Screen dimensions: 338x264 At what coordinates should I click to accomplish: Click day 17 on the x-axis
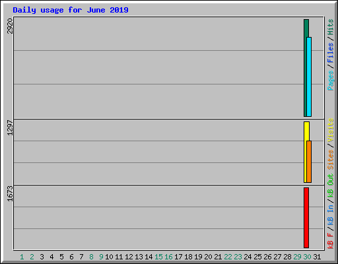click(x=178, y=257)
